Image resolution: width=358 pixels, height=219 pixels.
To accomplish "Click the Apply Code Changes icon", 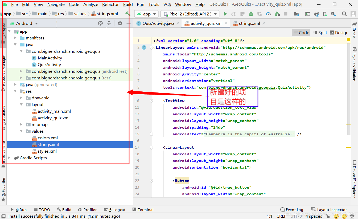I will 242,14.
